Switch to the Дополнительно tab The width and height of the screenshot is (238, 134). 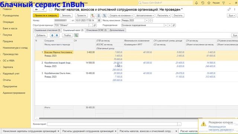coord(117,30)
